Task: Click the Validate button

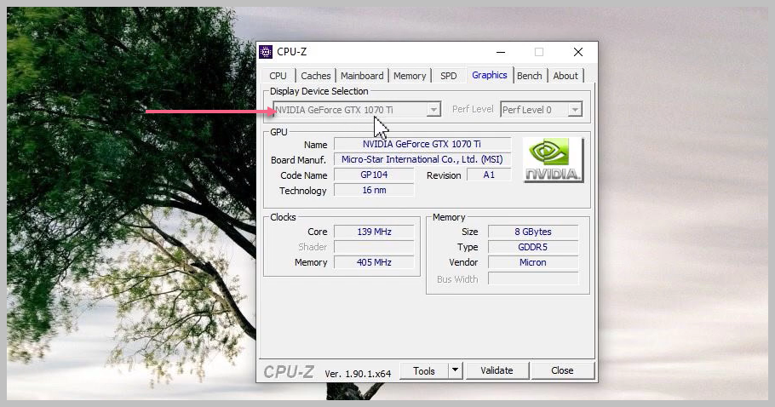Action: [x=497, y=370]
